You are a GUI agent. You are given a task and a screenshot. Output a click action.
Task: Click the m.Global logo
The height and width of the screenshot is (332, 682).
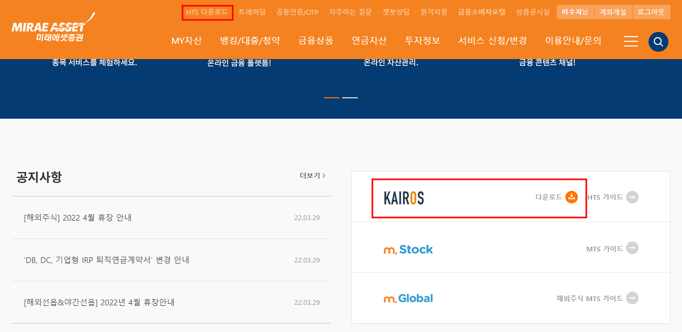coord(408,299)
